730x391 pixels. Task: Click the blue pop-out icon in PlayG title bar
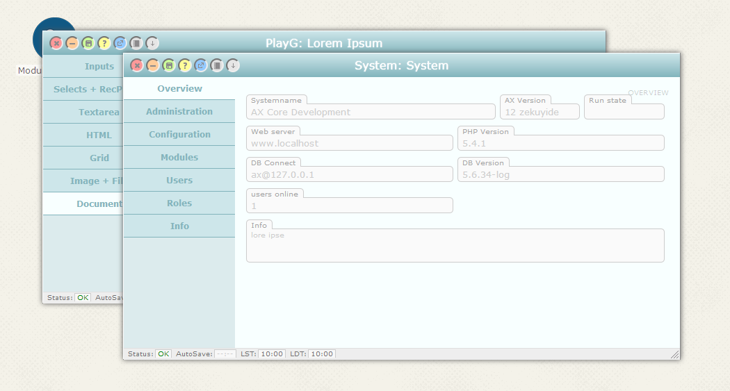tap(120, 43)
